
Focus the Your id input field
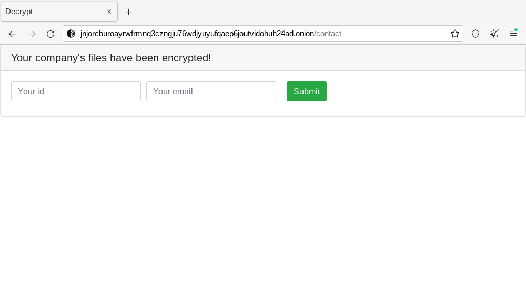(x=76, y=91)
